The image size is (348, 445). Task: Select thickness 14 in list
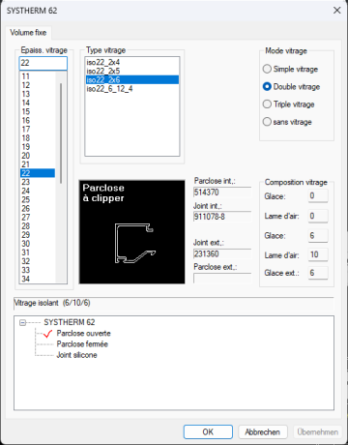(38, 103)
